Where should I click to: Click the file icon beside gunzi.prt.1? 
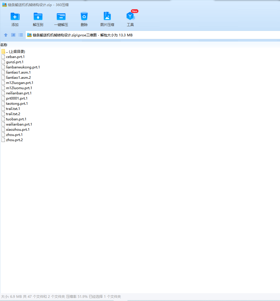[x=3, y=62]
